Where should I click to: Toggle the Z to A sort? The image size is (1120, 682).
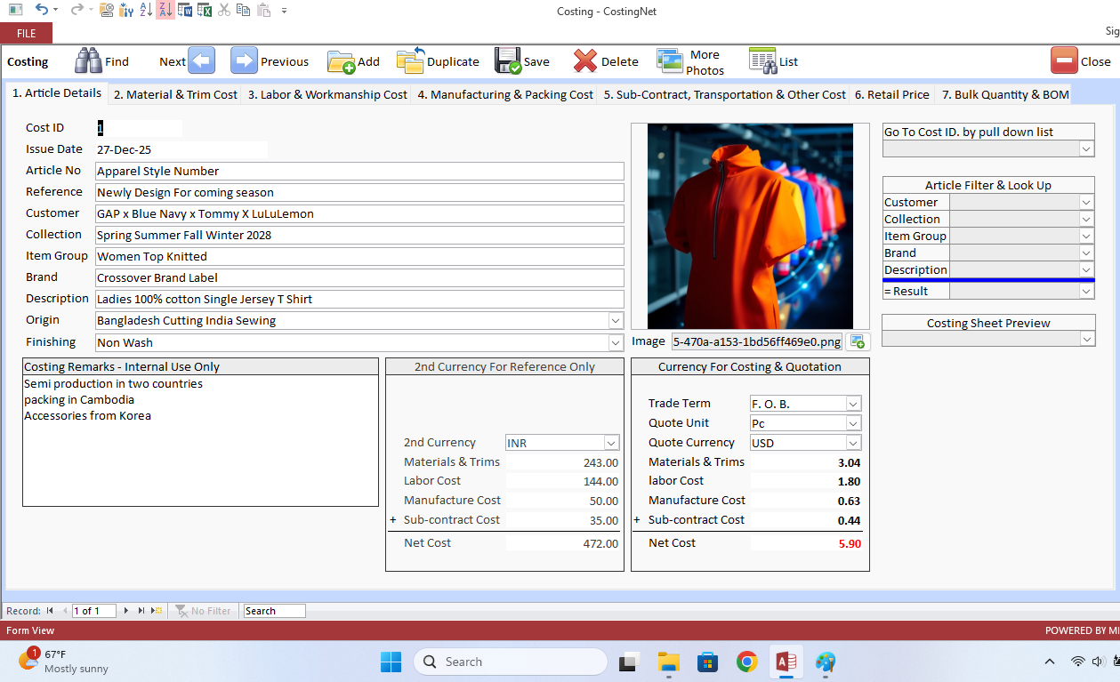pos(166,11)
